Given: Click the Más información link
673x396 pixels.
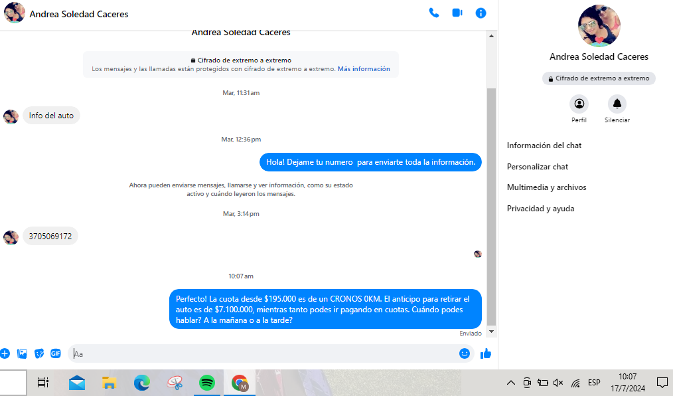Looking at the screenshot, I should pos(364,69).
